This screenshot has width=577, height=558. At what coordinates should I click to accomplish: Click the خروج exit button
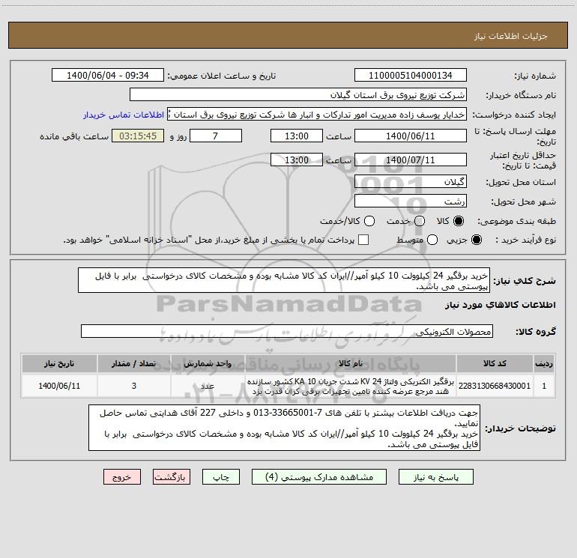coord(122,477)
